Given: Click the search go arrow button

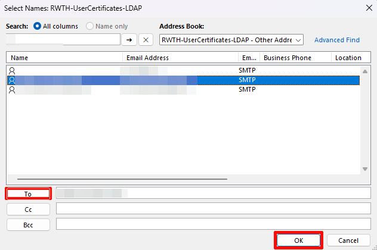Looking at the screenshot, I should [129, 40].
